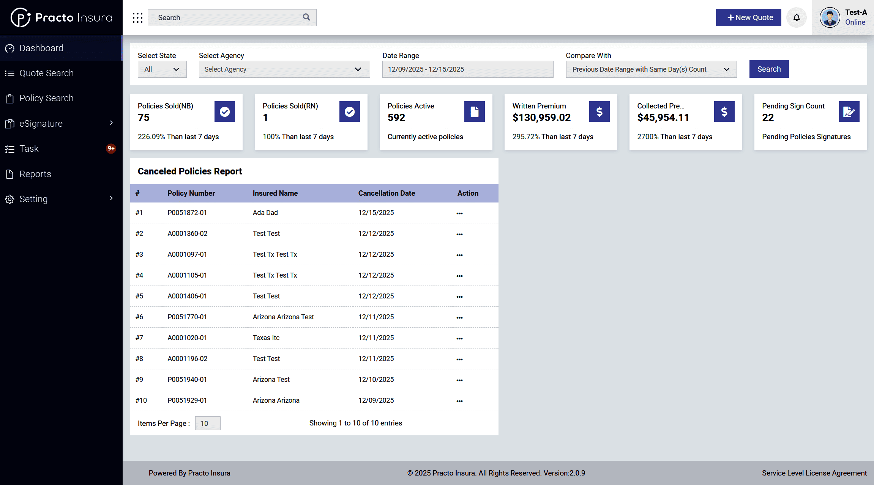Open the Select Agency dropdown

tap(284, 69)
